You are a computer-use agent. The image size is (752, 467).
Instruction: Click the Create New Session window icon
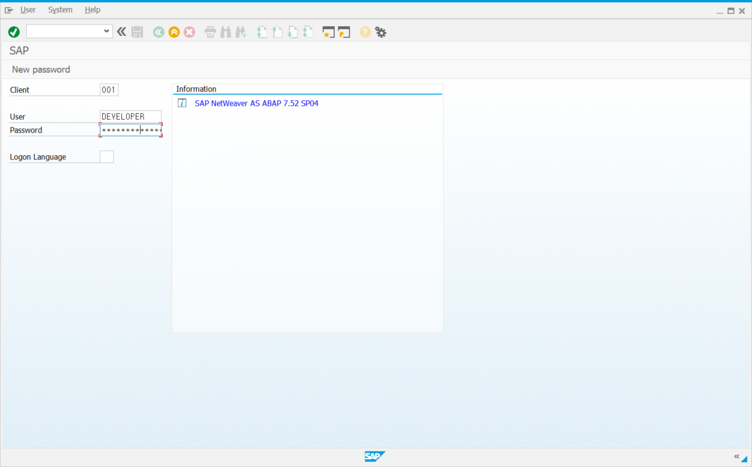(x=328, y=32)
